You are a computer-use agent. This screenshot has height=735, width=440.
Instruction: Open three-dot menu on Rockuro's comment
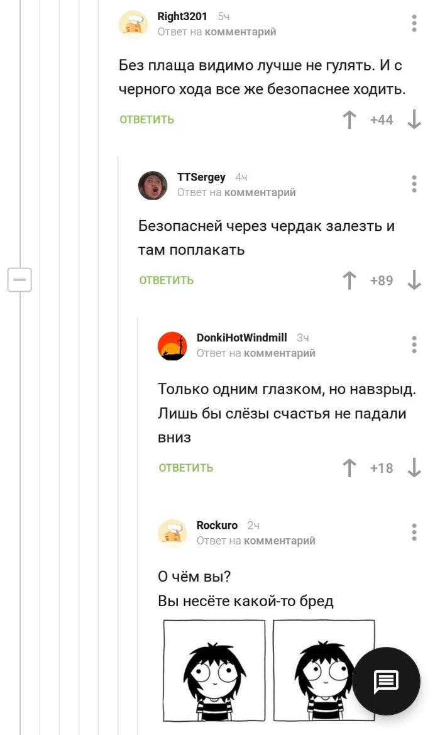click(x=414, y=533)
